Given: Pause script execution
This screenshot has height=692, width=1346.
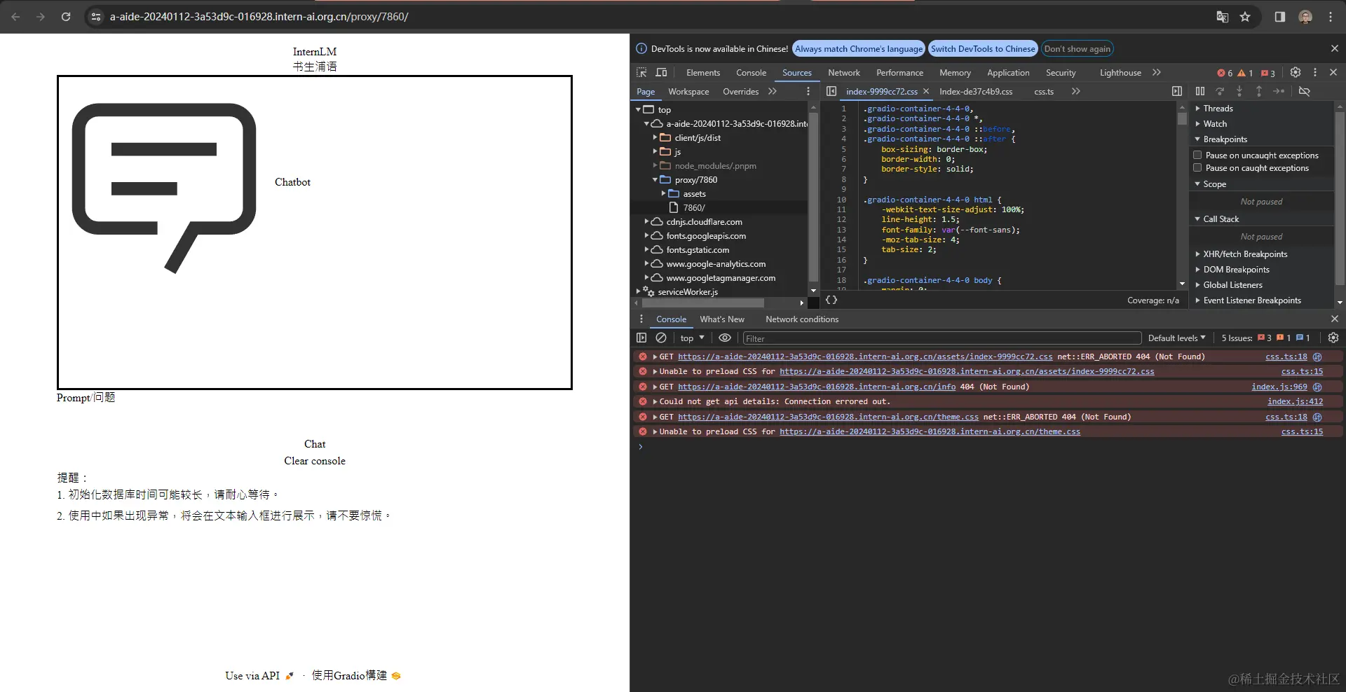Looking at the screenshot, I should click(1200, 91).
